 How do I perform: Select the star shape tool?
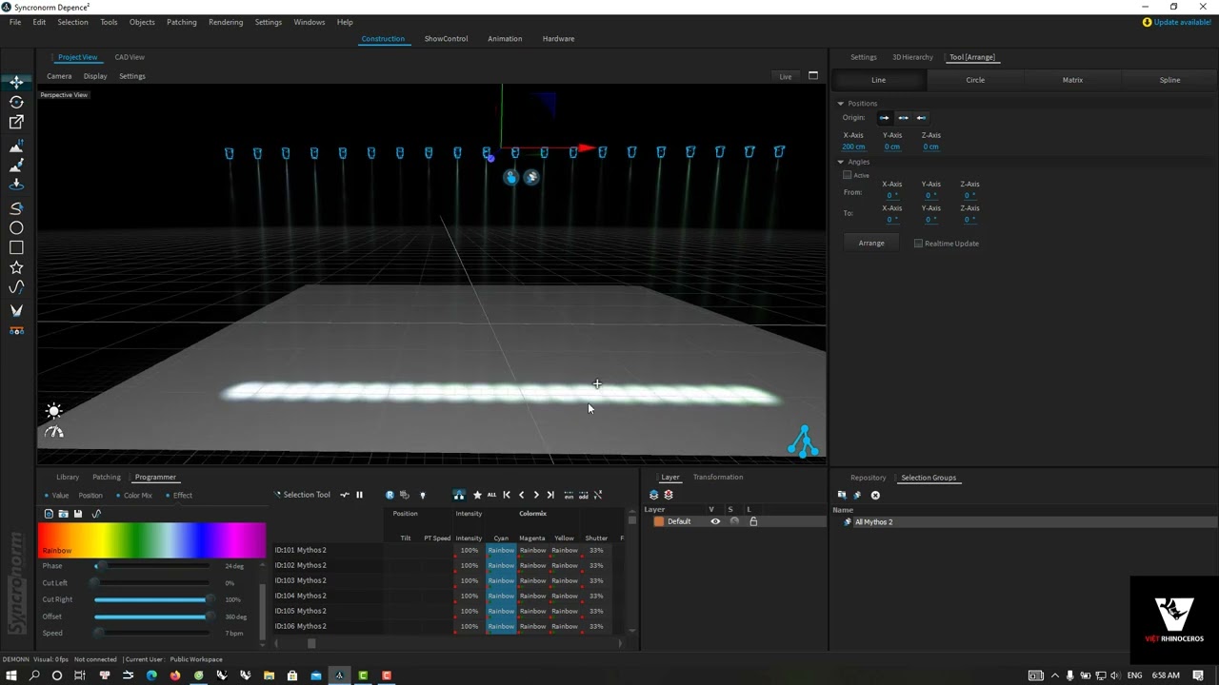[16, 267]
